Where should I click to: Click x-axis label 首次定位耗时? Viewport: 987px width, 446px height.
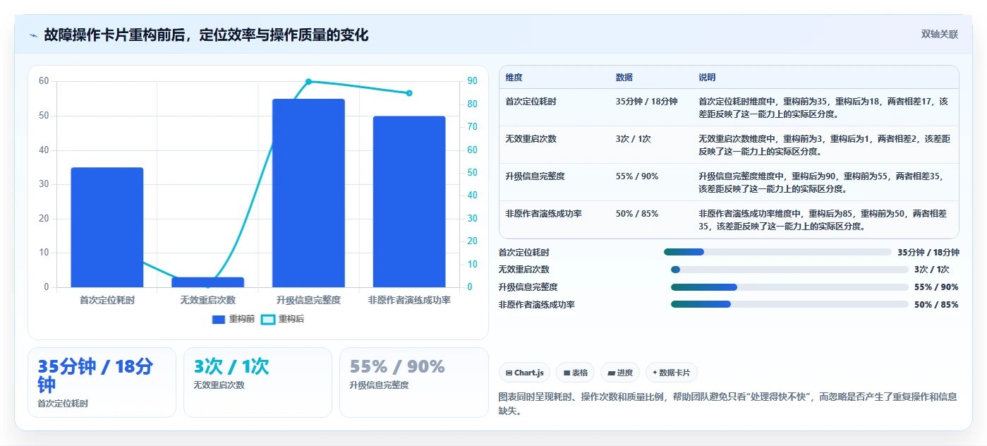pos(107,300)
